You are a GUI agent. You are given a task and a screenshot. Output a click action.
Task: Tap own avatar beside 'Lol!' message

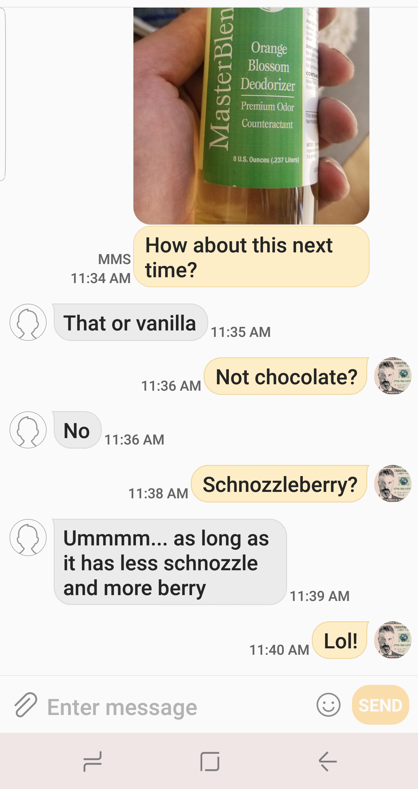click(393, 640)
